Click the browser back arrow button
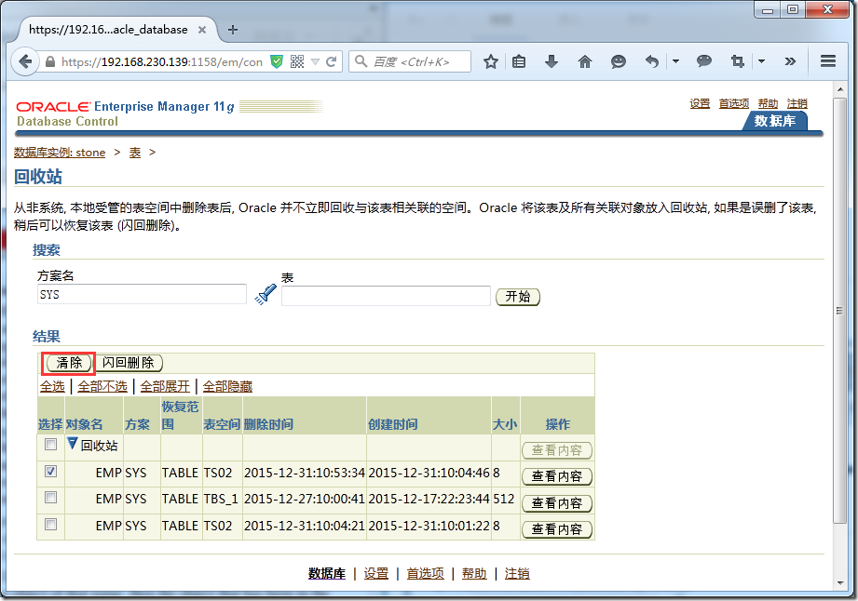This screenshot has height=601, width=858. (x=26, y=62)
